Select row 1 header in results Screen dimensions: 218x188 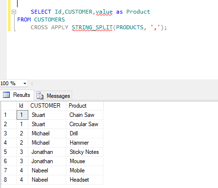[x=9, y=115]
